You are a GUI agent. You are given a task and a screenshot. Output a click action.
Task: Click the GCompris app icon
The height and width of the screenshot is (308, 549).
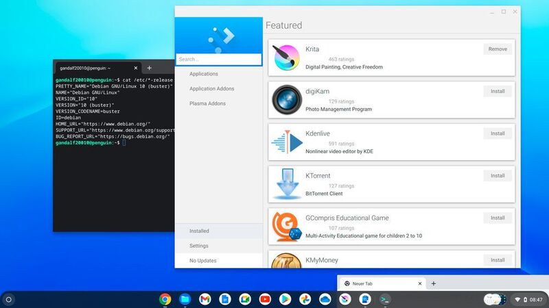click(x=287, y=227)
